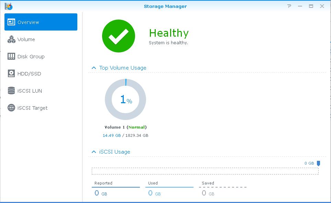
Task: Switch to the Volume section
Action: click(41, 39)
